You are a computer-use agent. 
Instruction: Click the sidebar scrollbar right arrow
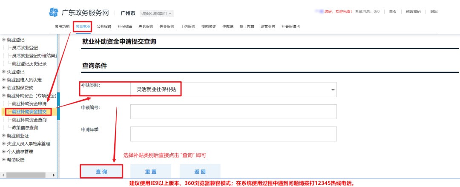click(x=53, y=175)
